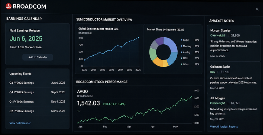Open the View All Analyst Reports link
The height and width of the screenshot is (135, 263).
pyautogui.click(x=224, y=127)
